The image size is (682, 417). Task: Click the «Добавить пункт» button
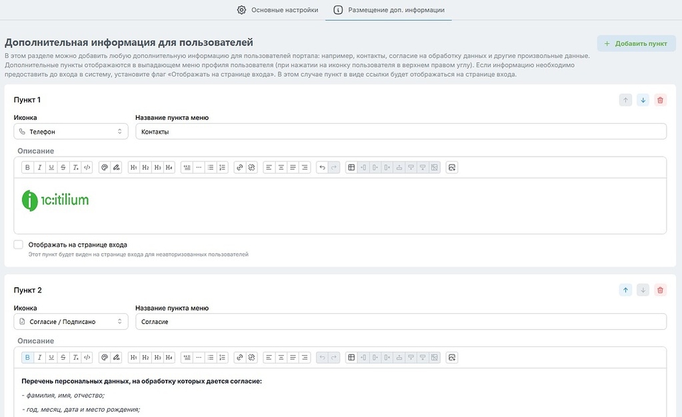636,43
